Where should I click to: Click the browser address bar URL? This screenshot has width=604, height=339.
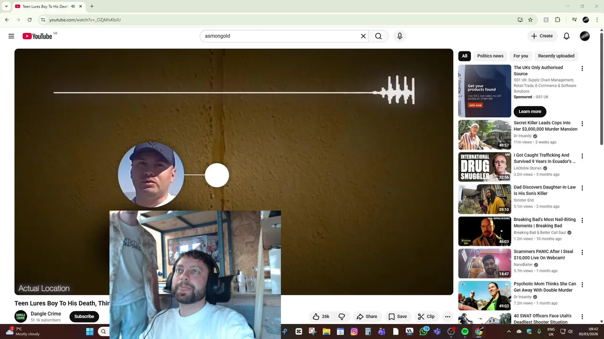pyautogui.click(x=85, y=20)
